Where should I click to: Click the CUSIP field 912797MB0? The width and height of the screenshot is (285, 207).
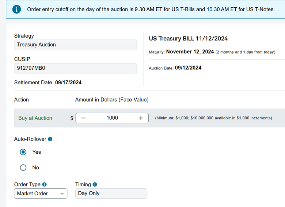tap(75, 68)
